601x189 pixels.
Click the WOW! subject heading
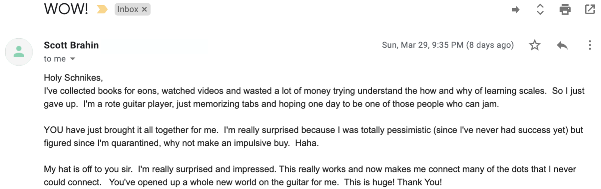coord(66,9)
